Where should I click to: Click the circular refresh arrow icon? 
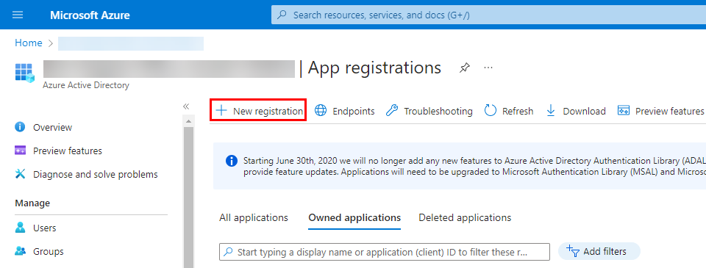click(x=491, y=111)
